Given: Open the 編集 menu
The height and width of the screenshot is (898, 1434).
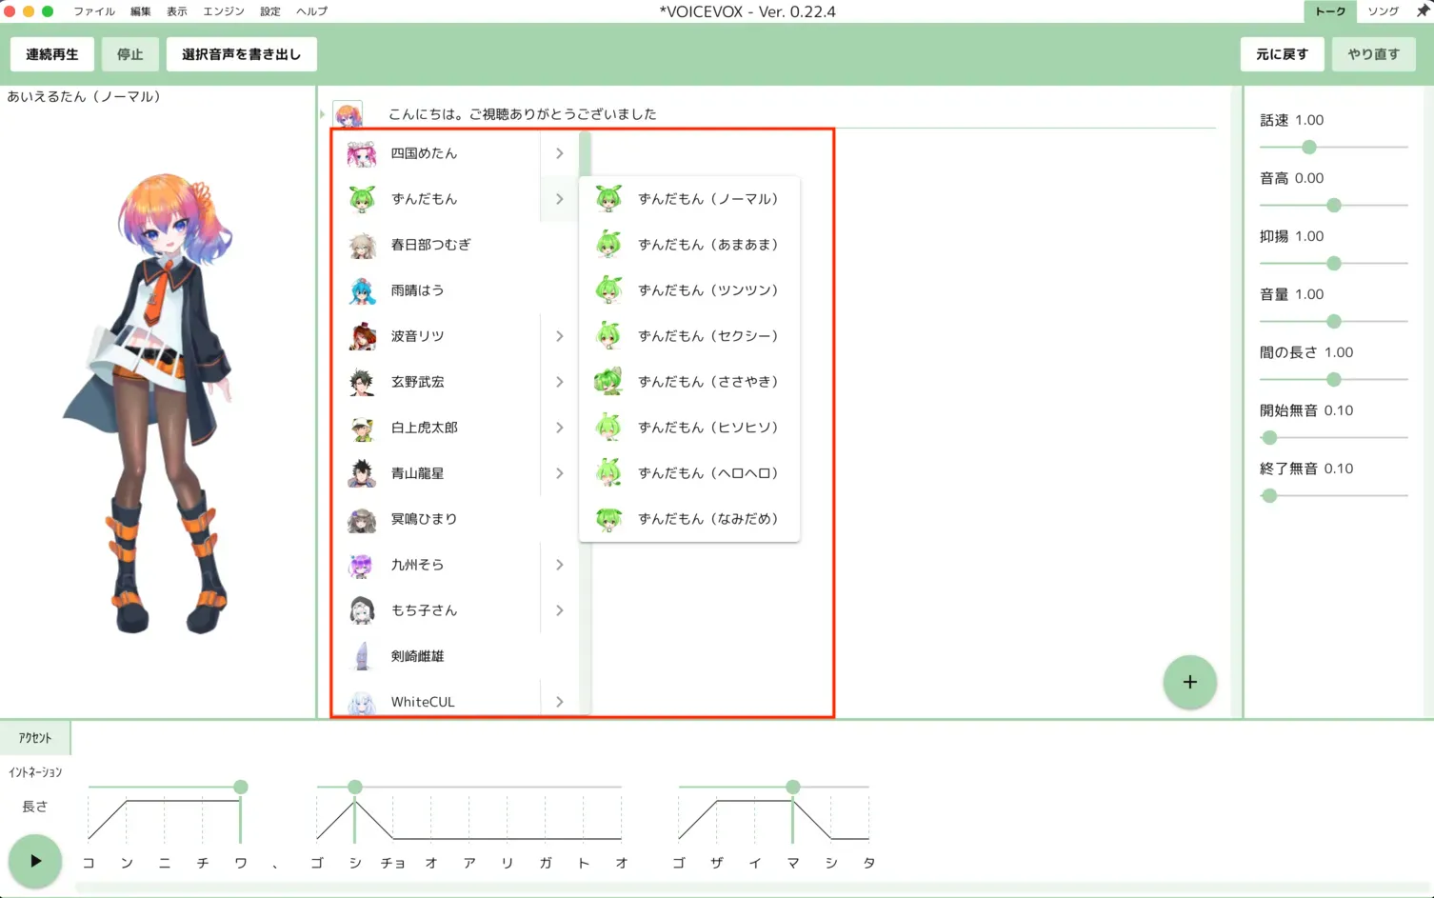Looking at the screenshot, I should tap(141, 11).
